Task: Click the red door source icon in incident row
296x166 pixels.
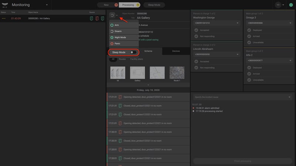Action: (x=97, y=18)
